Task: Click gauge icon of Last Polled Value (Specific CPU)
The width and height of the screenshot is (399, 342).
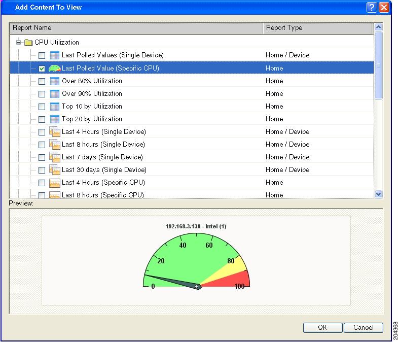Action: pyautogui.click(x=54, y=68)
